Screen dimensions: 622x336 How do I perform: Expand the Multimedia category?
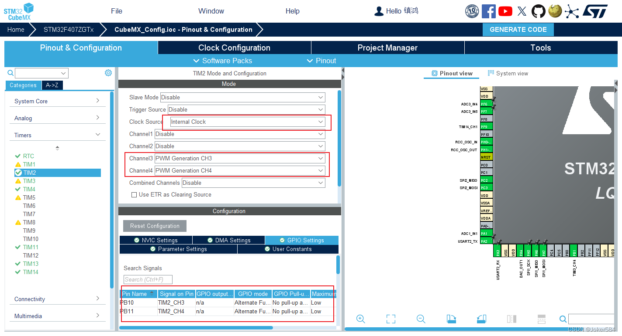click(x=57, y=316)
